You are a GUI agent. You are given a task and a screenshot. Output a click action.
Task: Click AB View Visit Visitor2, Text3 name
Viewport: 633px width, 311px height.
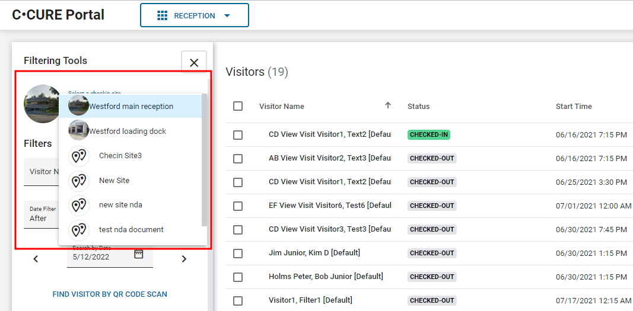330,158
